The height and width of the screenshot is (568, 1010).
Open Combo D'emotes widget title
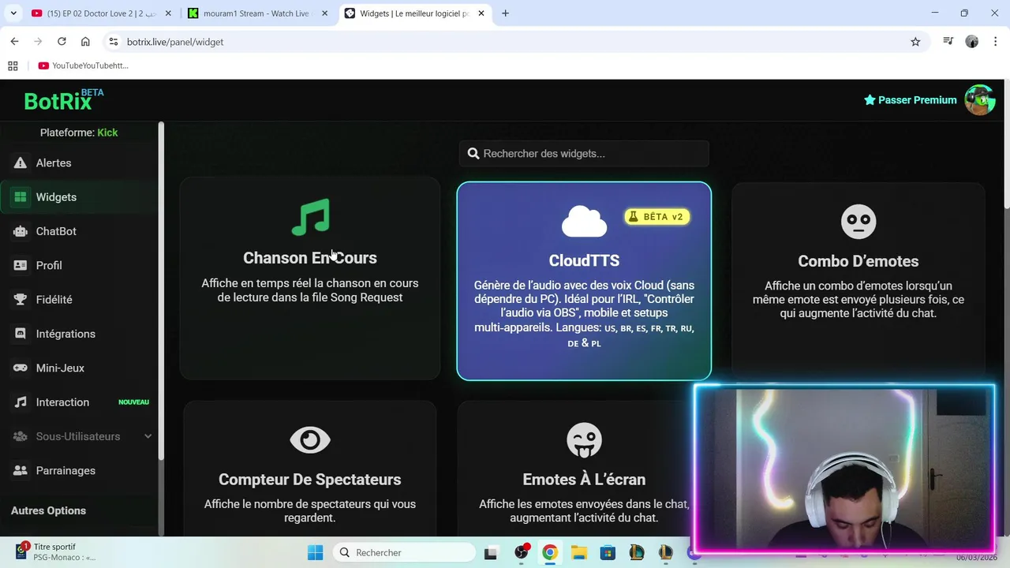pos(858,261)
